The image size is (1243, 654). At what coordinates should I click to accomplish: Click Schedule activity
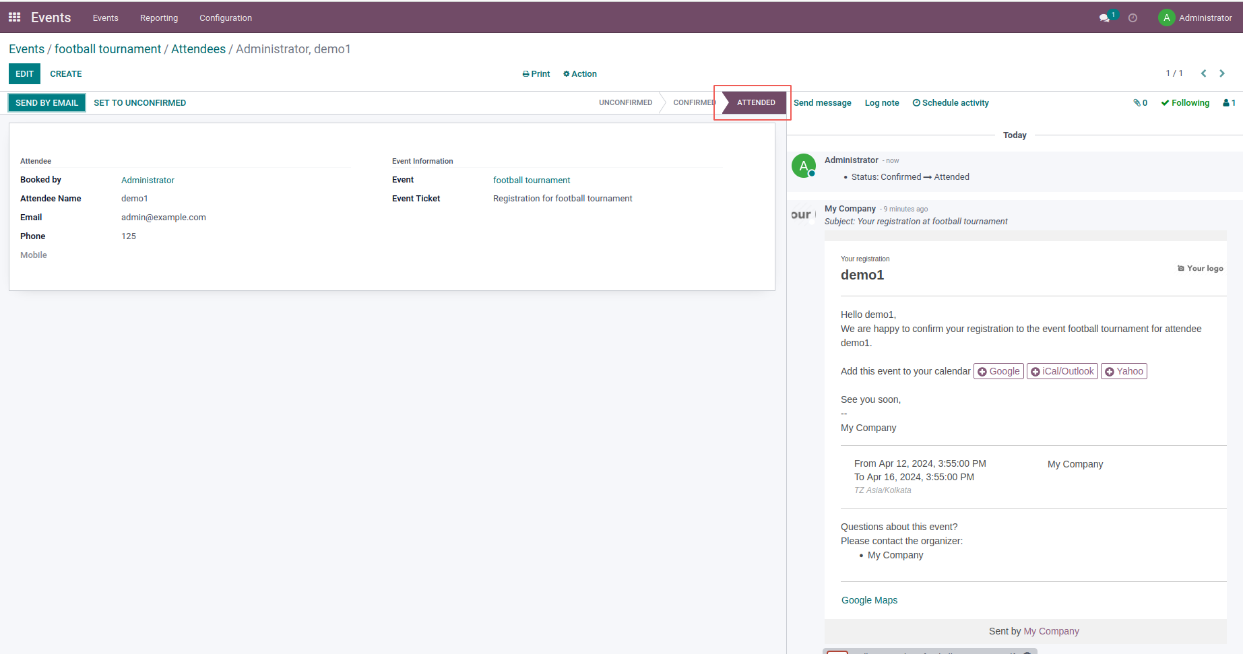(951, 103)
